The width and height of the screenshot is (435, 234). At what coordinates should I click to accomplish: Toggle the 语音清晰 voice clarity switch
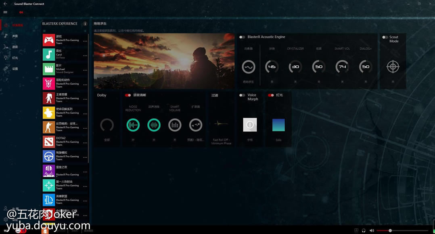point(128,95)
